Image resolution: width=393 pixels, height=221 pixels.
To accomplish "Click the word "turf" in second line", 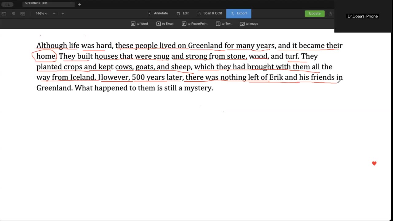I will point(292,56).
